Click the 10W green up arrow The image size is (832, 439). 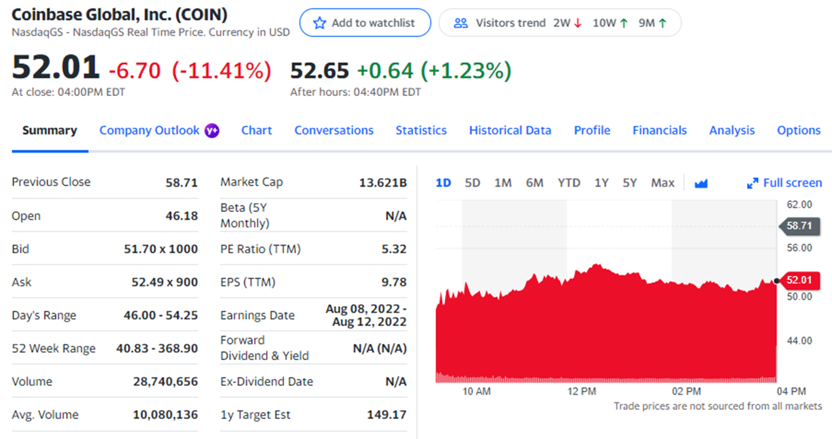click(624, 24)
